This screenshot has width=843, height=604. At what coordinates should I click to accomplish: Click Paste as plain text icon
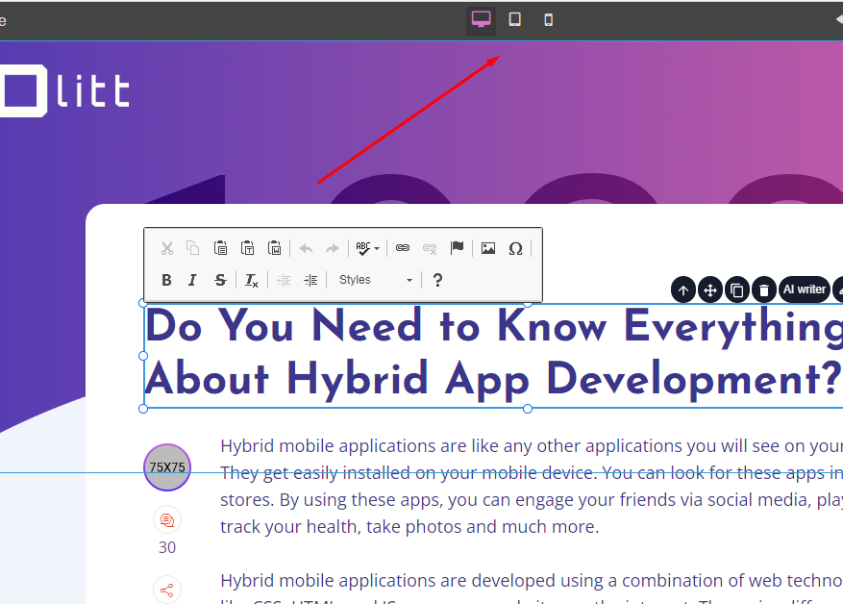click(x=247, y=248)
